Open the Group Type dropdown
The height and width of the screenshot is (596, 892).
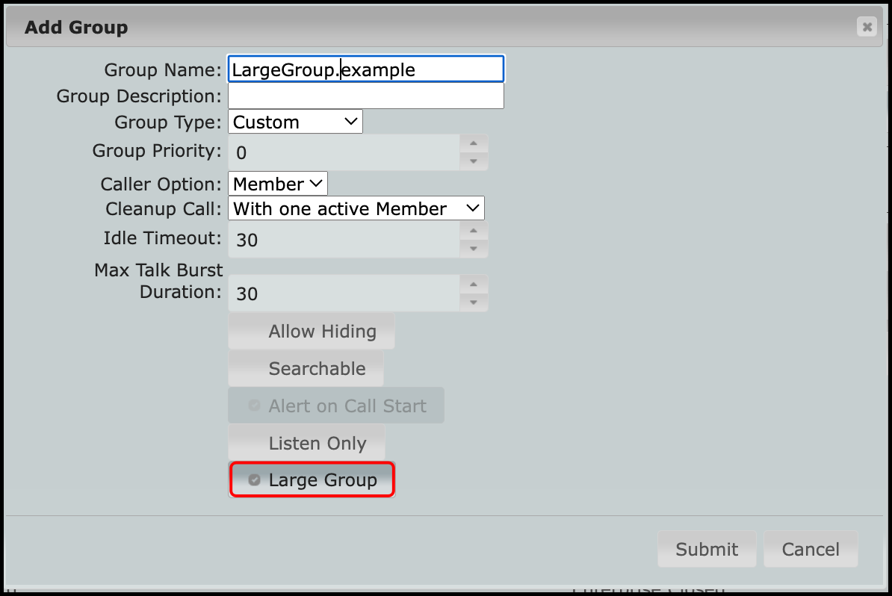[295, 122]
